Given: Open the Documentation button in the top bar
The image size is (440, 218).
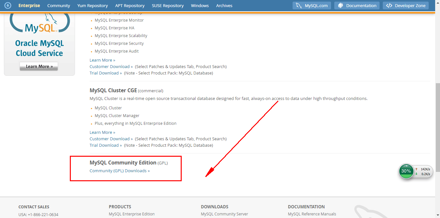Looking at the screenshot, I should pyautogui.click(x=357, y=5).
